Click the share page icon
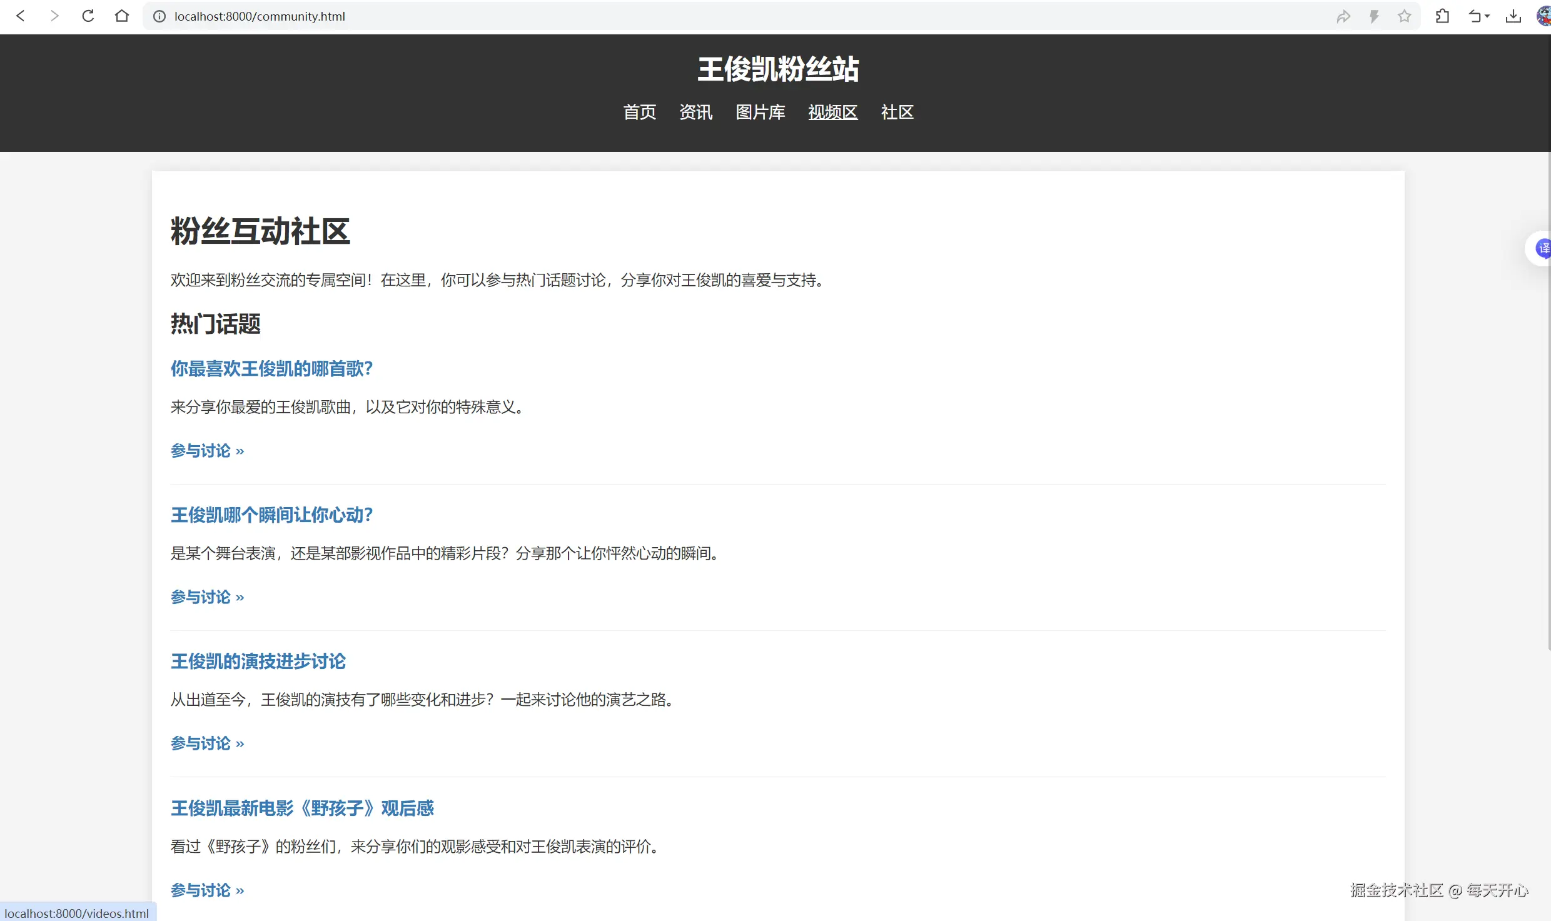1551x921 pixels. pos(1344,16)
